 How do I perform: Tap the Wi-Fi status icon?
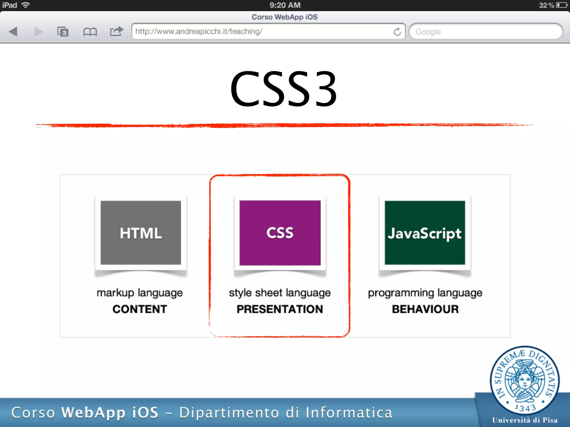pos(26,5)
